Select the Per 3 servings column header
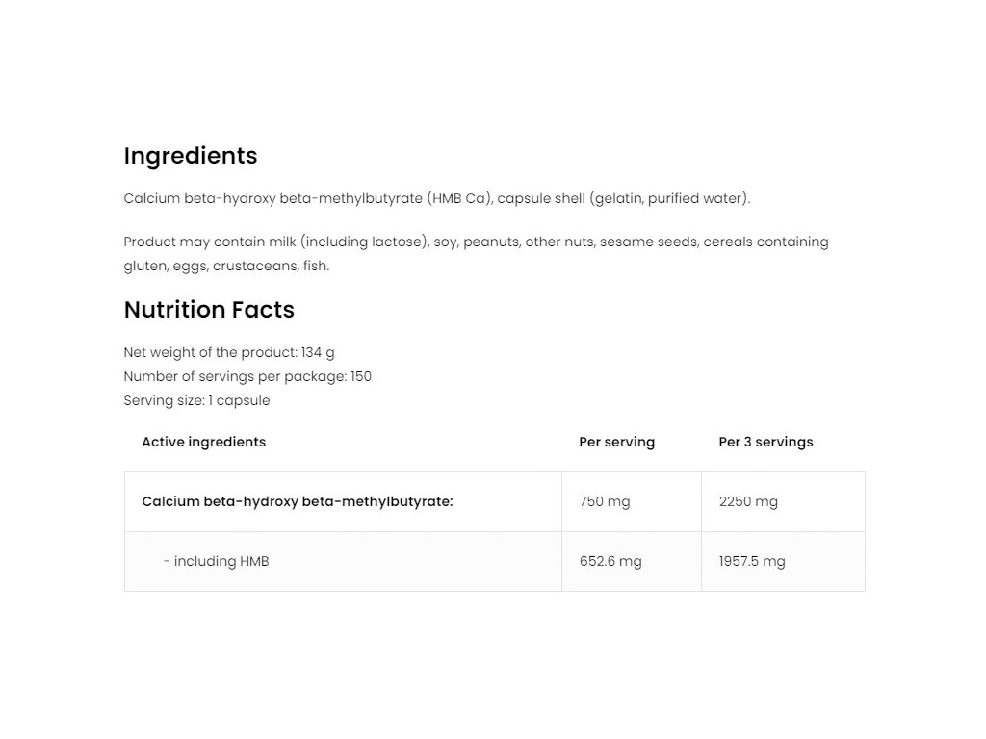 [x=765, y=442]
